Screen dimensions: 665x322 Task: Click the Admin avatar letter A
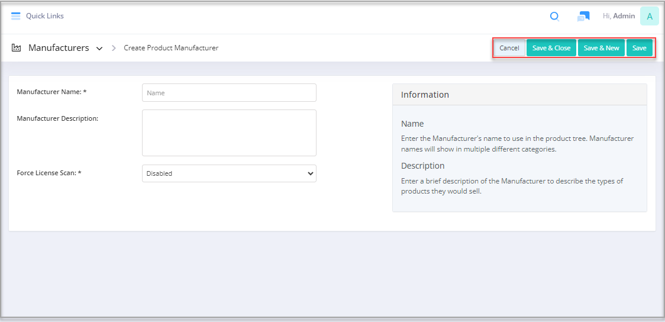coord(649,17)
